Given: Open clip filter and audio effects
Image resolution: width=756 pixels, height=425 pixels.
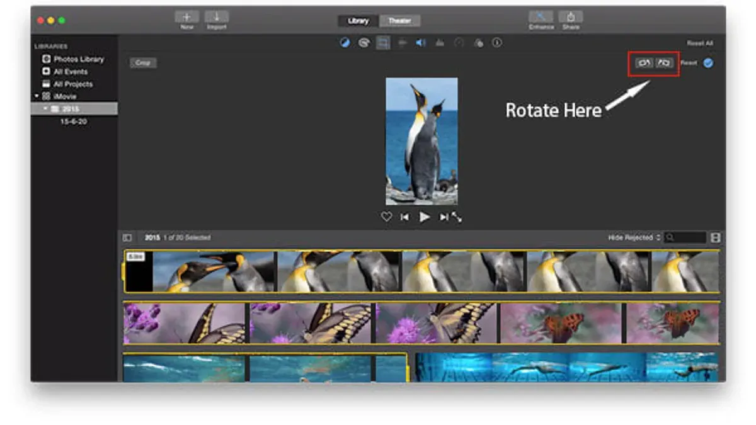Looking at the screenshot, I should click(x=478, y=43).
